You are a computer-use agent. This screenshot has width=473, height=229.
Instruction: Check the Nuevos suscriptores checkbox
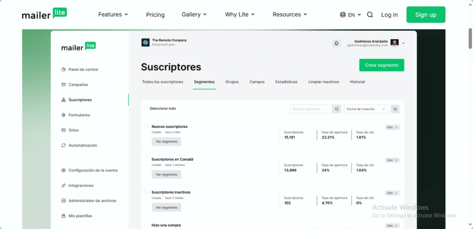coord(146,126)
